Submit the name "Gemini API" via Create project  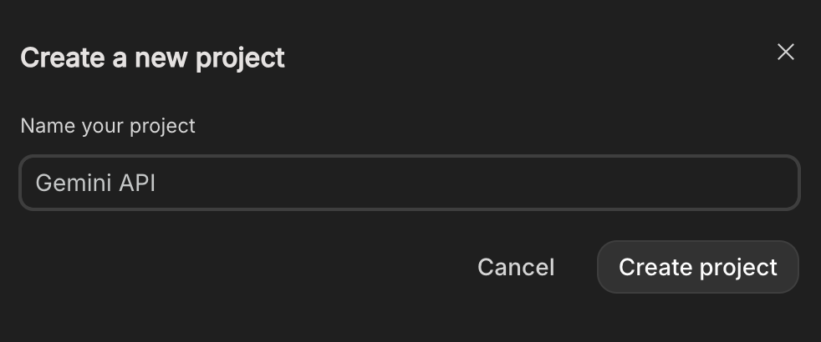tap(697, 267)
